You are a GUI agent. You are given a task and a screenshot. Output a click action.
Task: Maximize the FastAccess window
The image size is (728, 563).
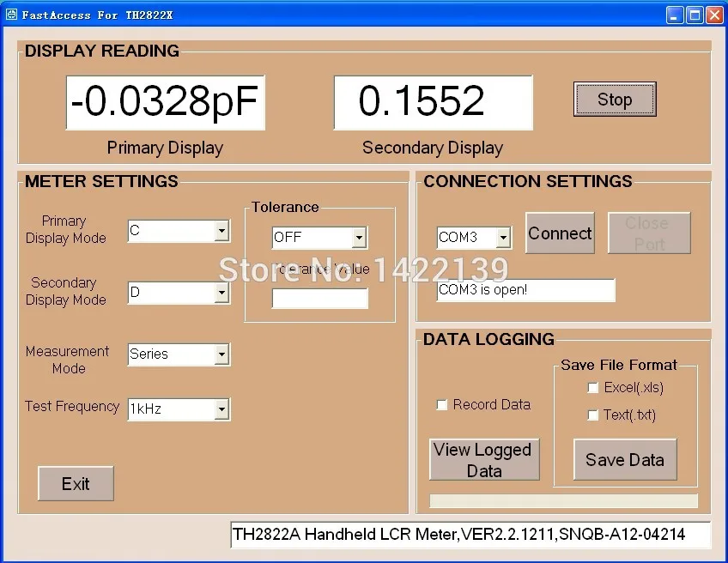(x=695, y=15)
